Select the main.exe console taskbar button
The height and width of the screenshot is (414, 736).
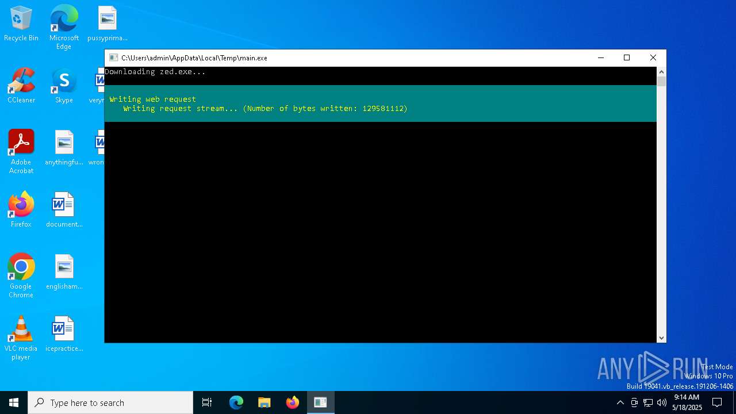(x=321, y=402)
